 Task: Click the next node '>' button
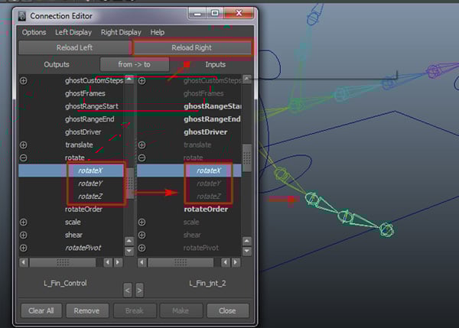click(140, 291)
